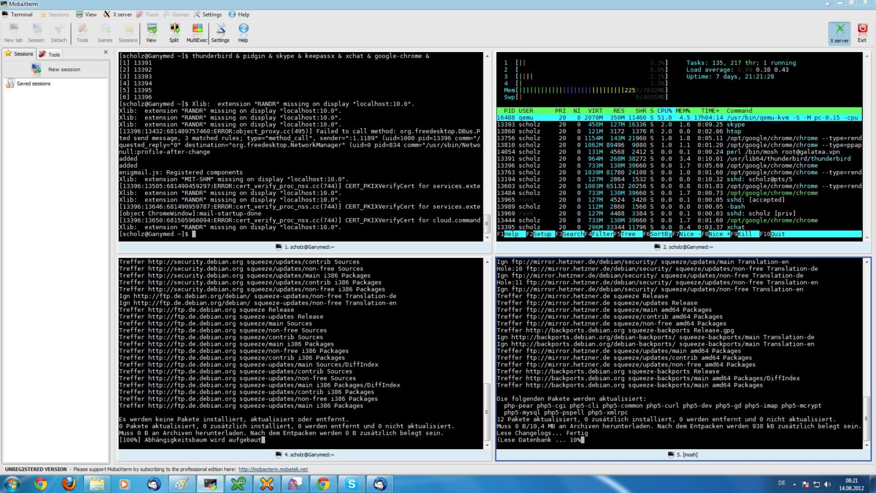Select the qemu process row in htop
Image resolution: width=876 pixels, height=493 pixels.
(679, 118)
